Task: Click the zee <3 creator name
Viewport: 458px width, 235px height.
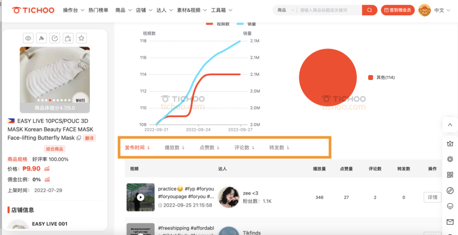Action: coord(251,193)
